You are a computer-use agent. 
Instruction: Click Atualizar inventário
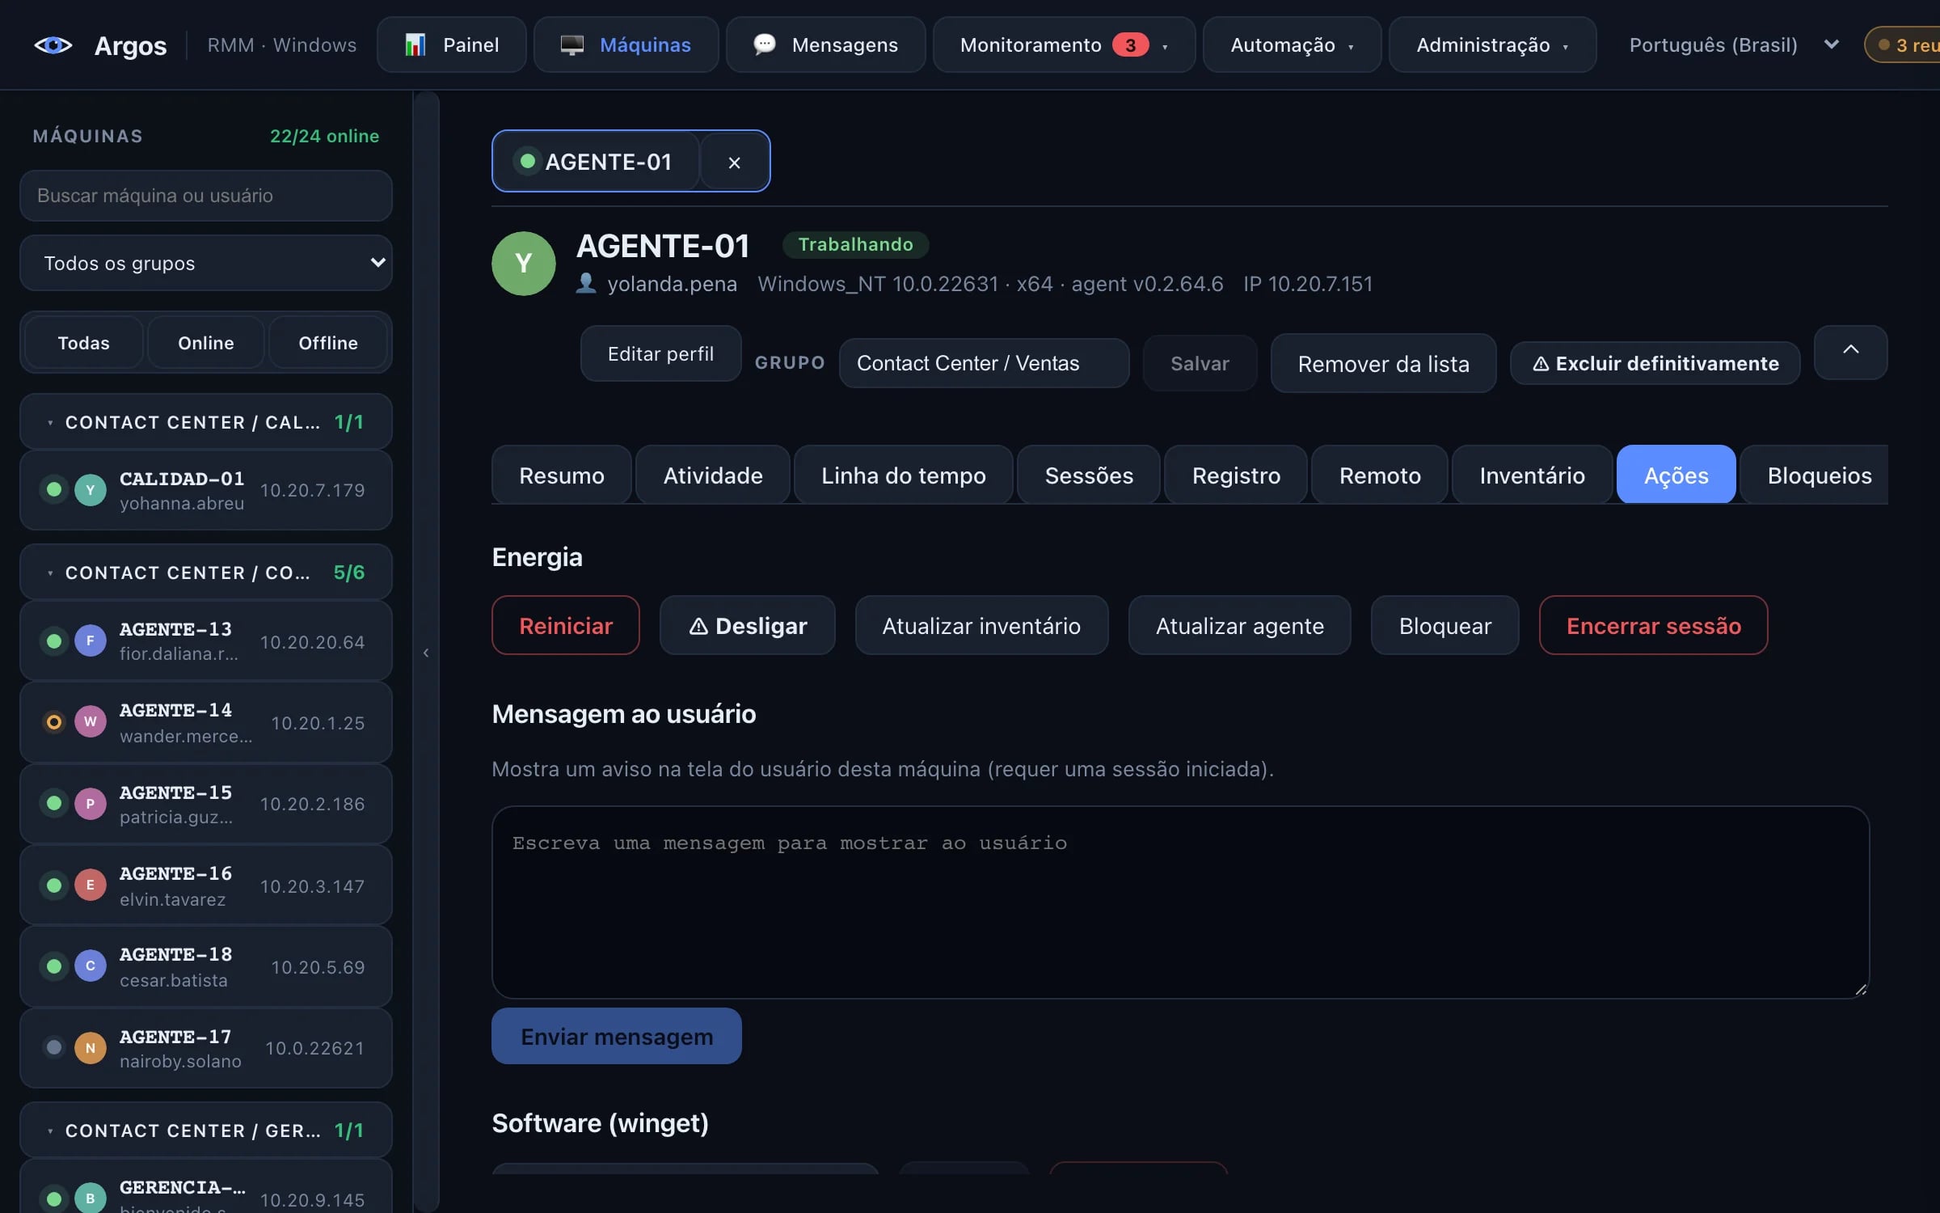981,625
